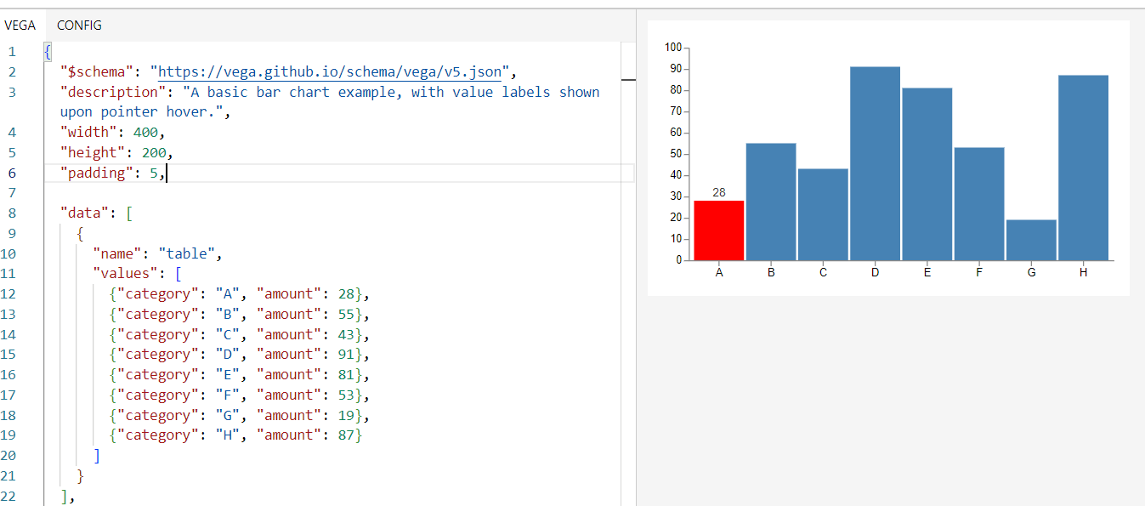Select the bar above label B
1145x506 pixels.
click(x=771, y=202)
